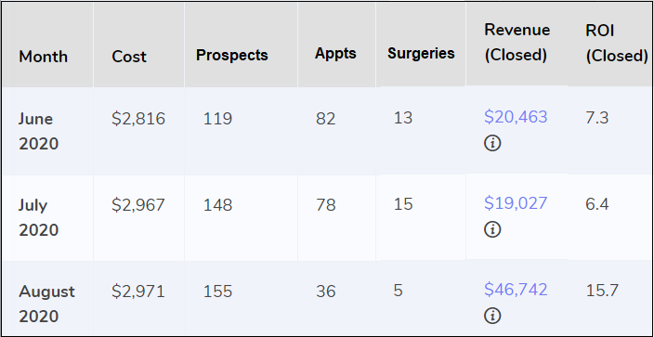Screen dimensions: 654x337
Task: Select the Surgeries column header
Action: pos(421,54)
